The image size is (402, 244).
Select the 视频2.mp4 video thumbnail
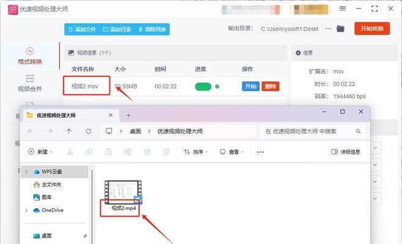[x=123, y=192]
